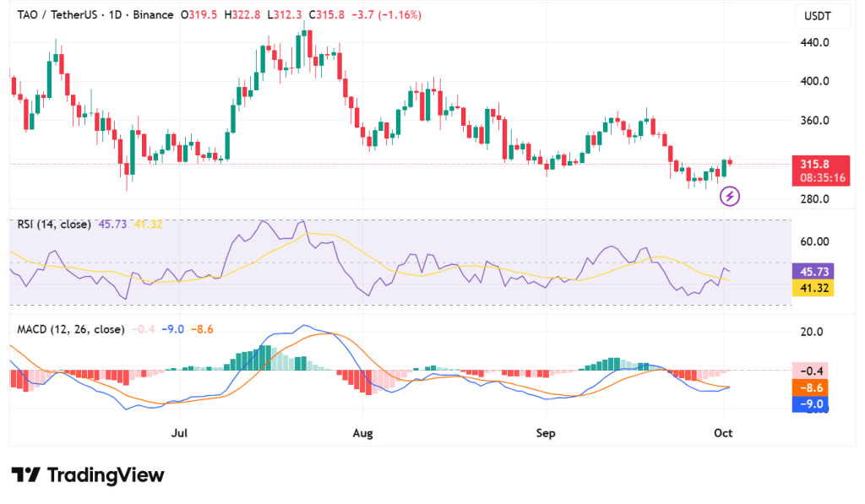Viewport: 865px width, 504px height.
Task: Click the -3.7 (-1.16%) change value
Action: (x=386, y=15)
